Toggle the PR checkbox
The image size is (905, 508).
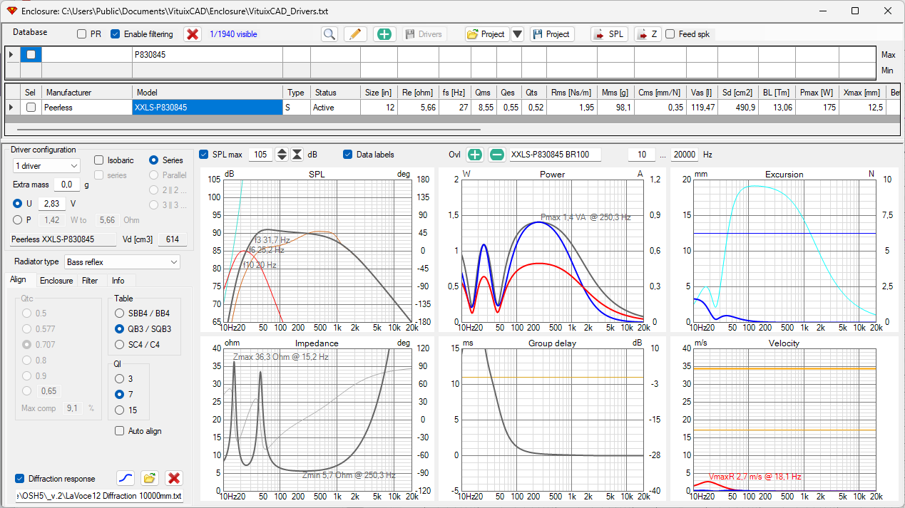pyautogui.click(x=82, y=34)
